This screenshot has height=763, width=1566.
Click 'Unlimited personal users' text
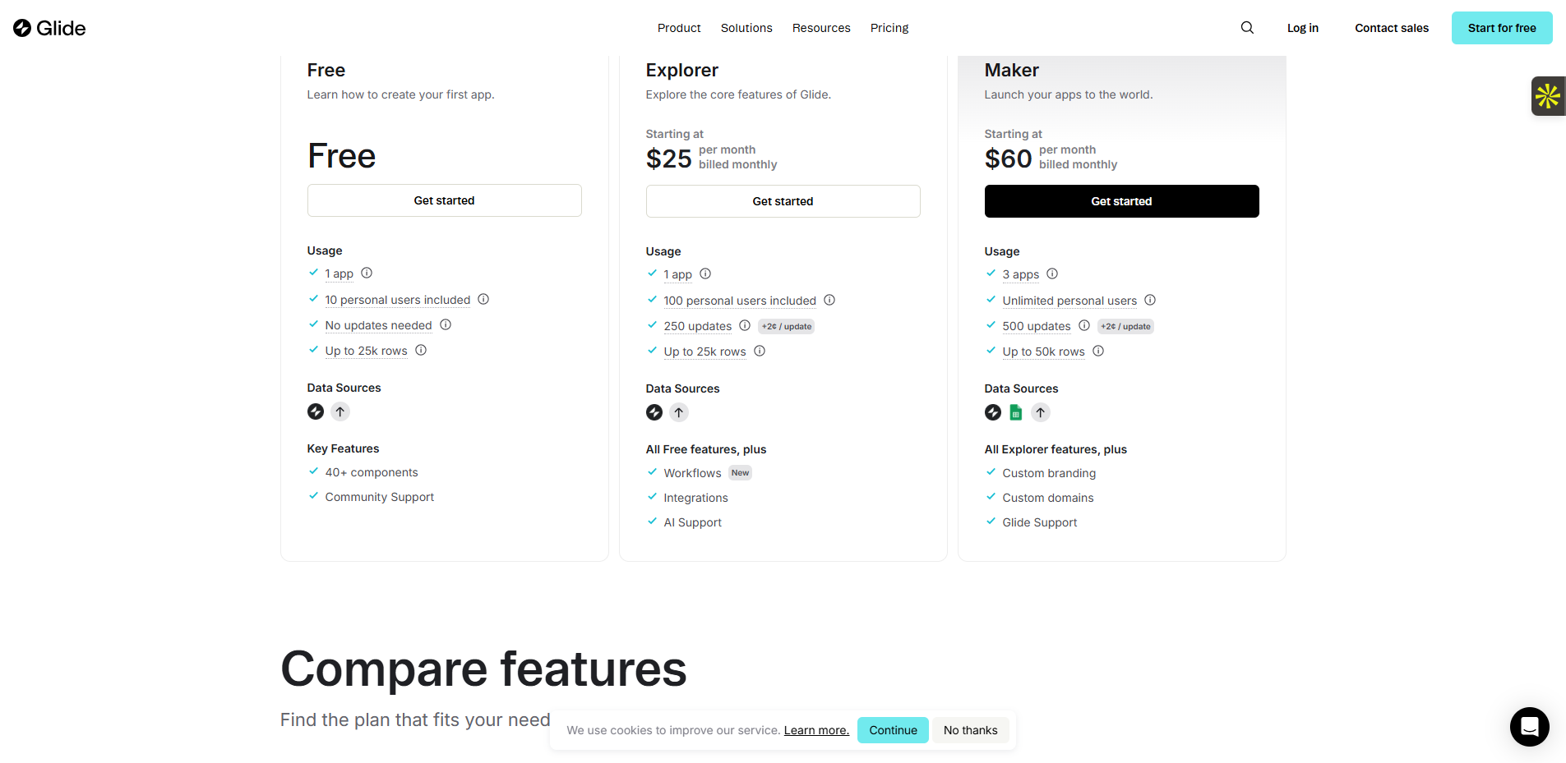tap(1069, 301)
